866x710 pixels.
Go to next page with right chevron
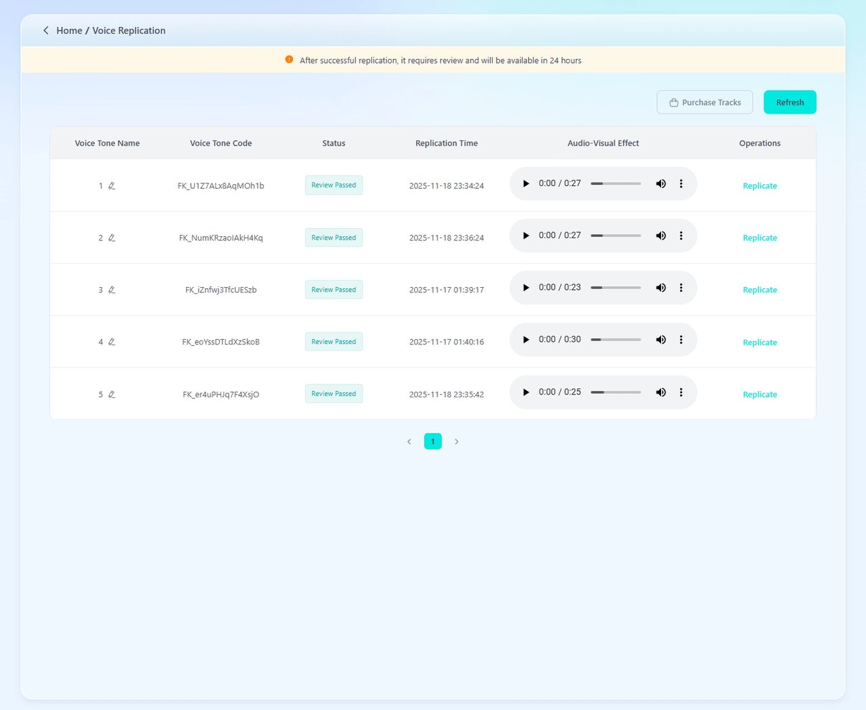(x=457, y=441)
